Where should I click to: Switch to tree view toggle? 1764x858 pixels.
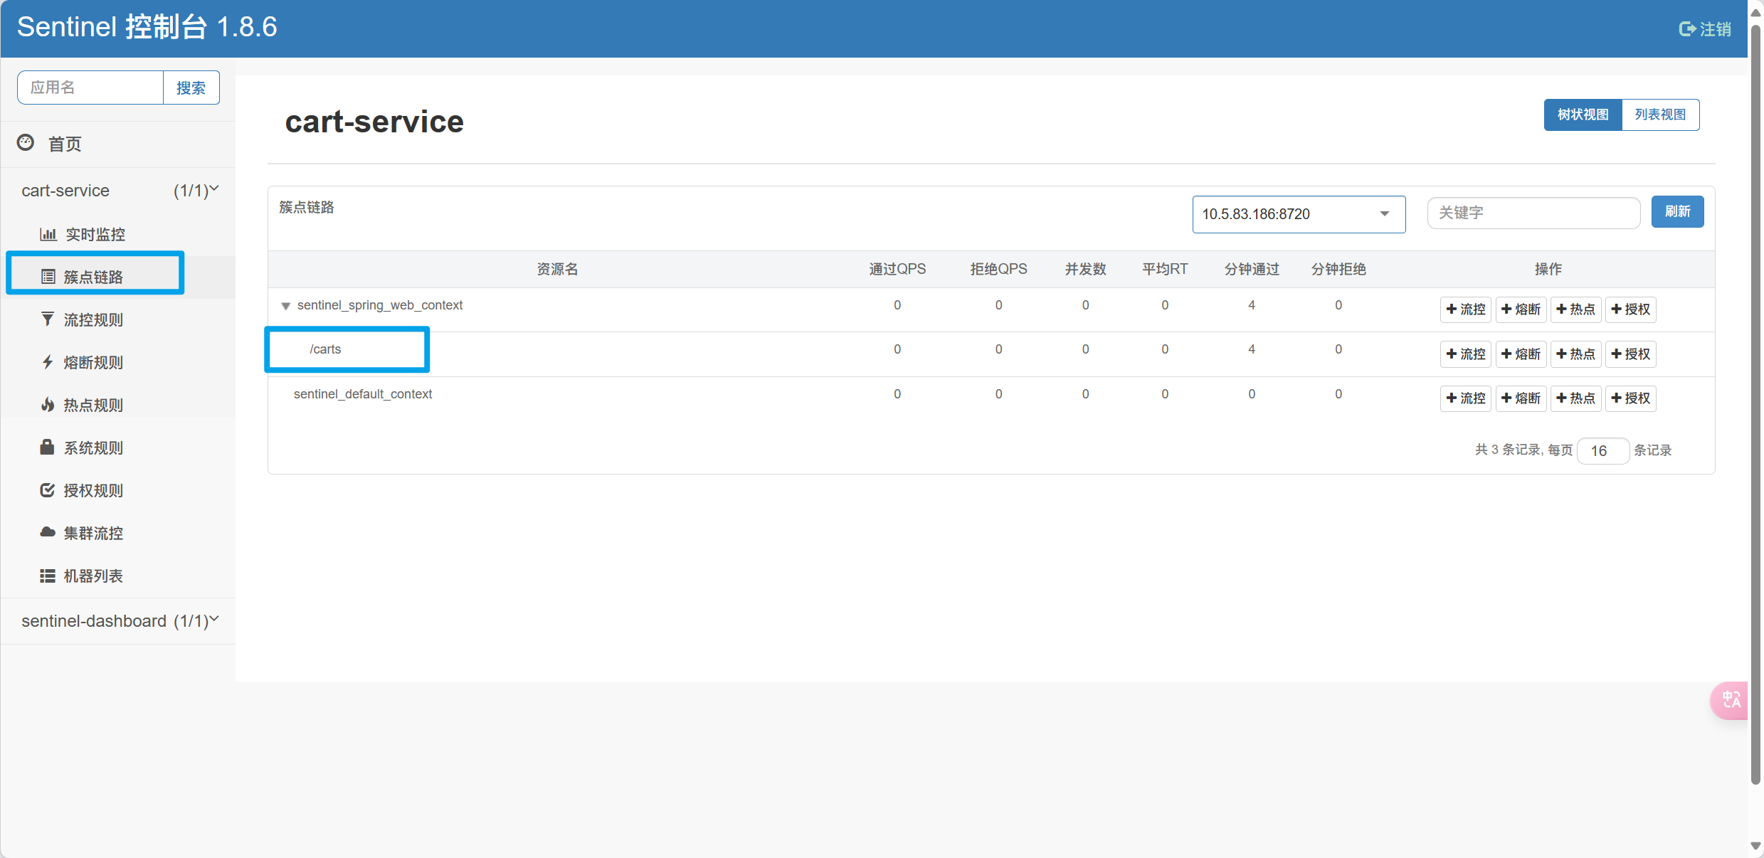coord(1583,115)
